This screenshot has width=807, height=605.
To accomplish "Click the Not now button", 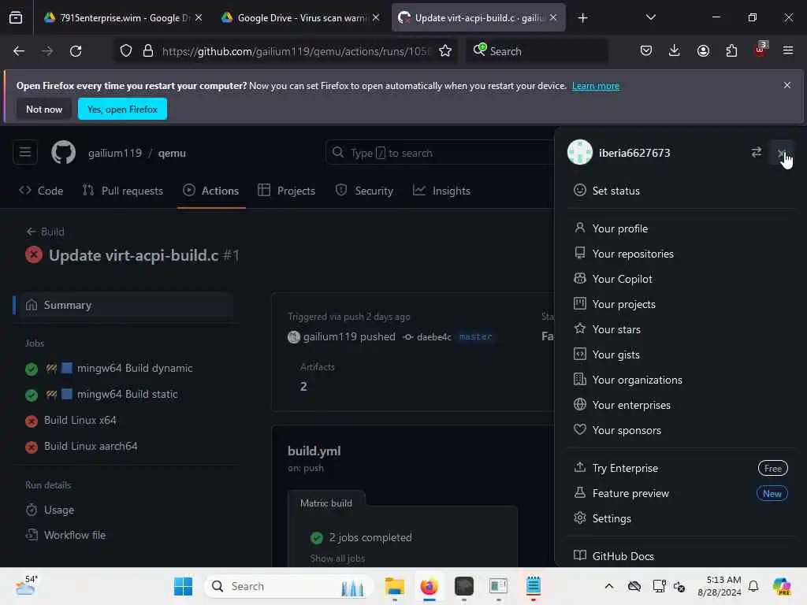I will pyautogui.click(x=44, y=109).
